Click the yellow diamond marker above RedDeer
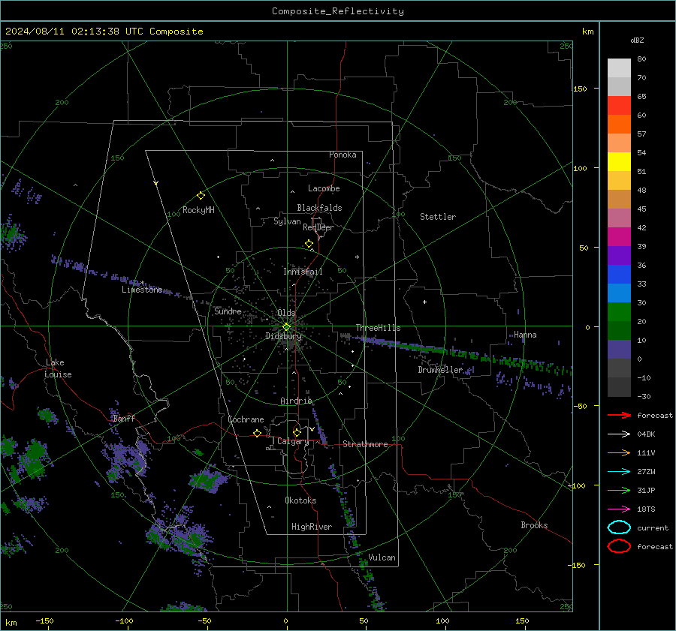Viewport: 676px width, 631px height. [309, 244]
